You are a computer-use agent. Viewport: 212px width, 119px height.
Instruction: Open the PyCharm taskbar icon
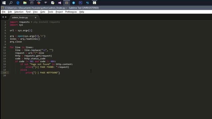coord(46,3)
